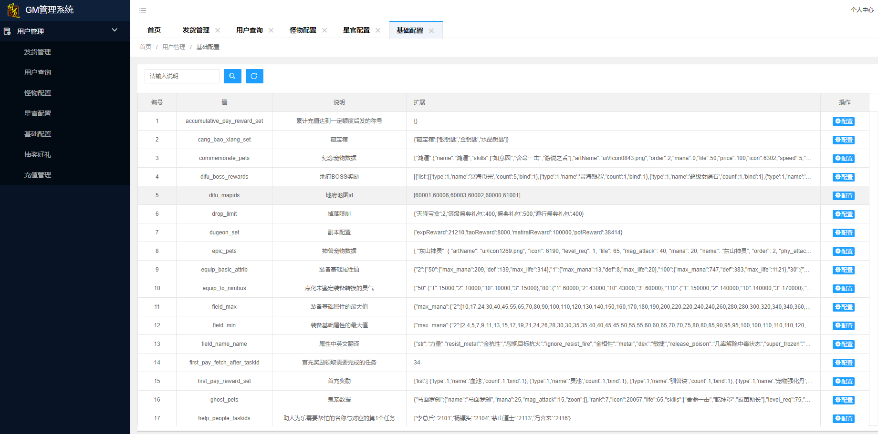
Task: Click the 请输入说明 search input field
Action: click(x=182, y=76)
